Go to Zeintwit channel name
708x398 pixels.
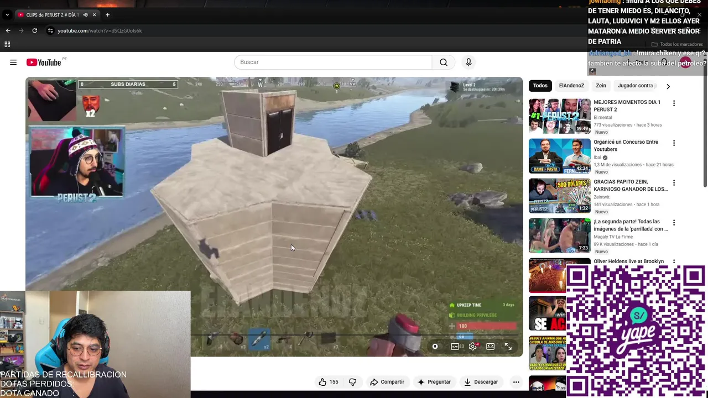point(602,197)
